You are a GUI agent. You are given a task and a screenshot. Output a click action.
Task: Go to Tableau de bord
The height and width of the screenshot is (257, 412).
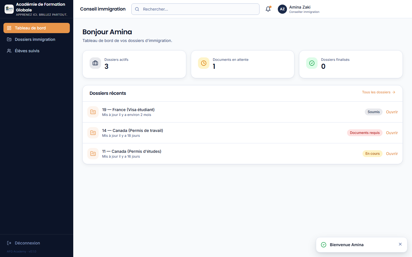[37, 28]
